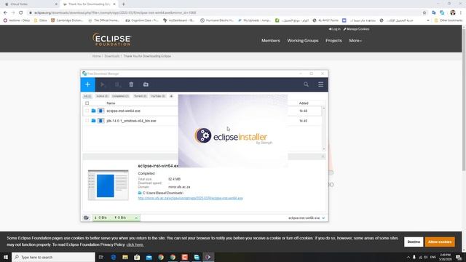The width and height of the screenshot is (466, 262).
Task: Delete selected downloads with the trash icon
Action: [x=131, y=84]
